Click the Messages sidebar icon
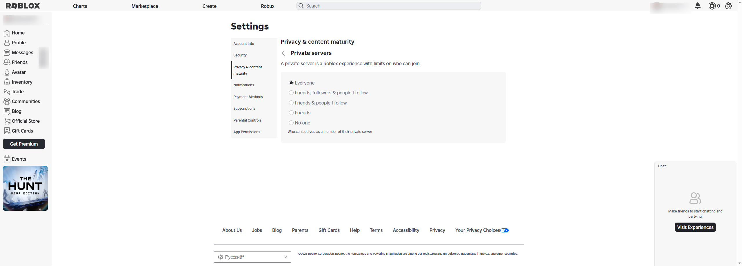Viewport: 742px width, 266px height. point(7,53)
